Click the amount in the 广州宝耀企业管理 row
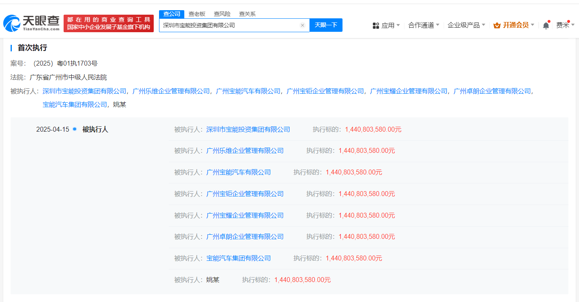 pos(367,216)
